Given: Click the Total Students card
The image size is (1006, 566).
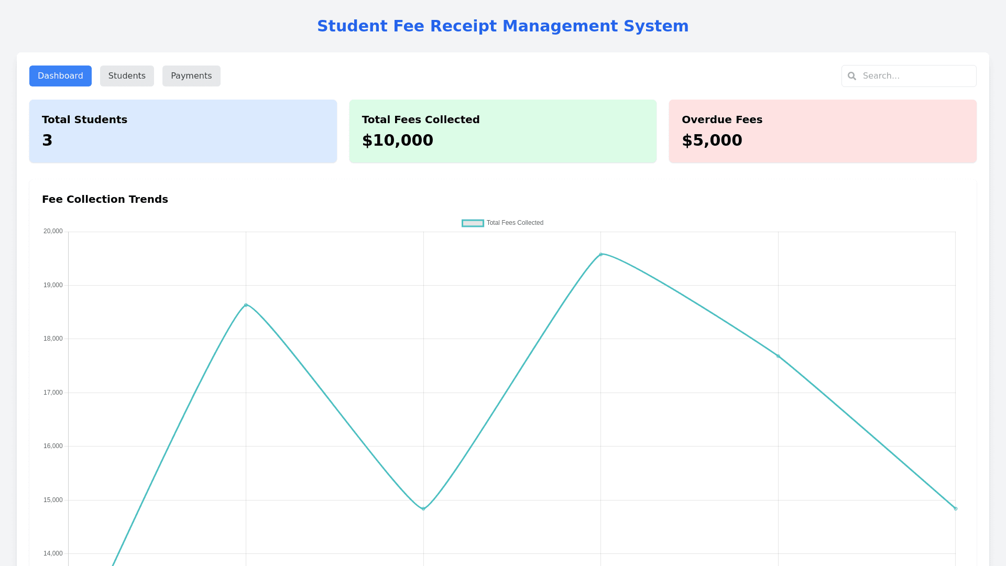Looking at the screenshot, I should pos(183,131).
